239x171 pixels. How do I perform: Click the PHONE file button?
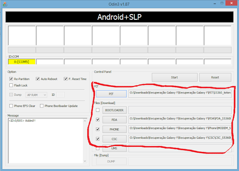tap(114, 129)
